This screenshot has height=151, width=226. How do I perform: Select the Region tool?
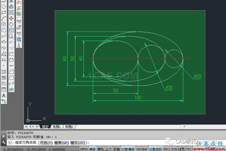click(x=4, y=84)
